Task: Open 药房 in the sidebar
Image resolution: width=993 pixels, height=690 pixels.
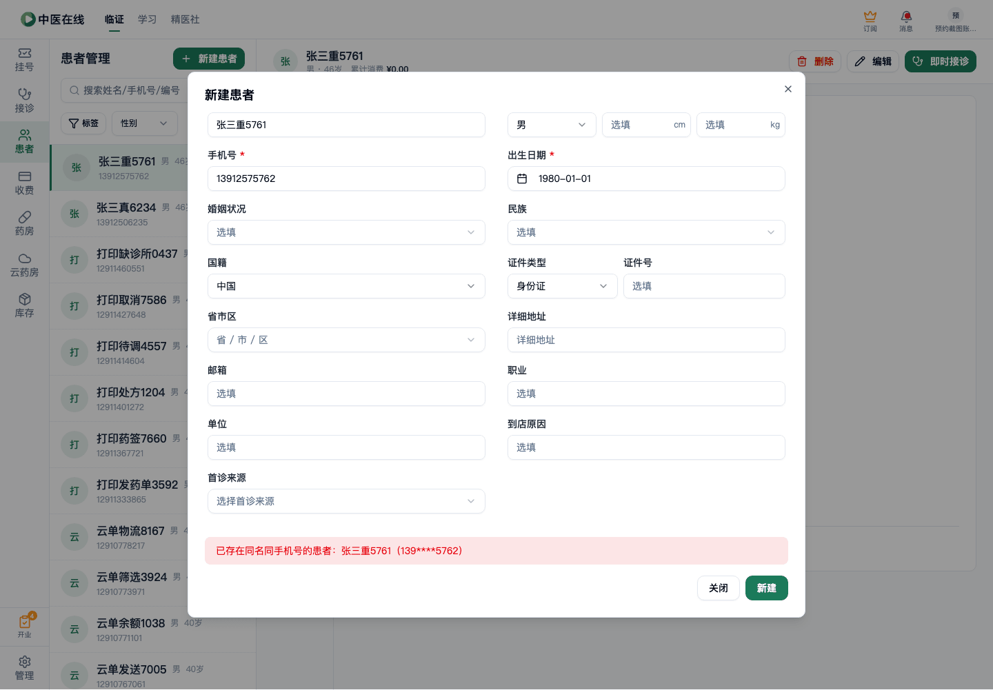Action: [24, 224]
